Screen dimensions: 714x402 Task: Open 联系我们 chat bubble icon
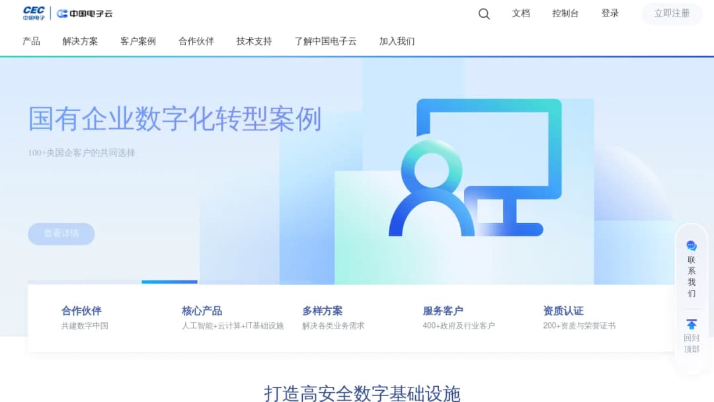692,246
